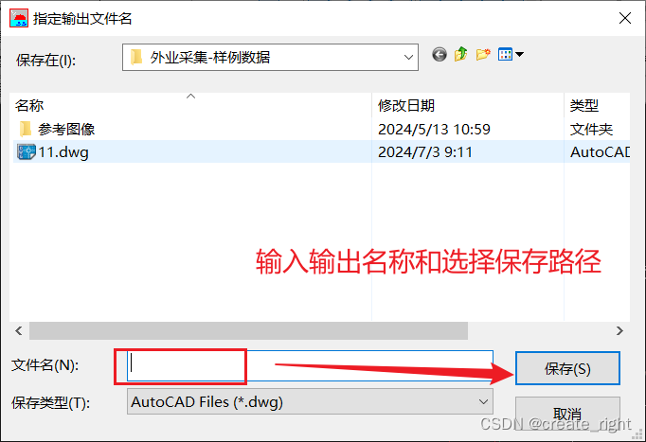Open the view menu grid icon
This screenshot has height=442, width=646.
(505, 54)
